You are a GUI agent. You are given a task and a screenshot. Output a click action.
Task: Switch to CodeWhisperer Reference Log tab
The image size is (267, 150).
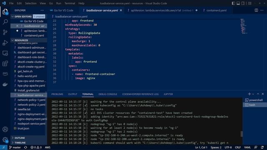(140, 94)
